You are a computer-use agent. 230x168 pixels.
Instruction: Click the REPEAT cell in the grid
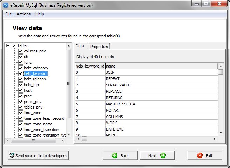tap(162, 79)
